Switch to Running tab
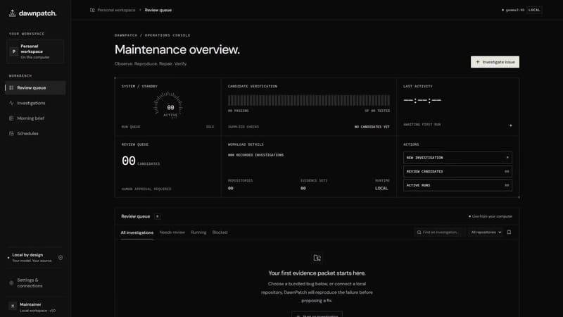 pos(198,232)
